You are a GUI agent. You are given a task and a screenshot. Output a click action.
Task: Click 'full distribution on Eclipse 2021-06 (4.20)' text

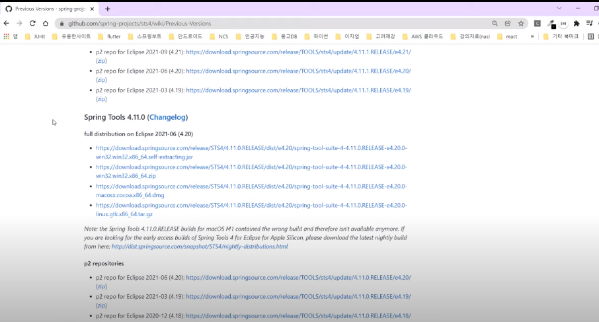(x=138, y=134)
